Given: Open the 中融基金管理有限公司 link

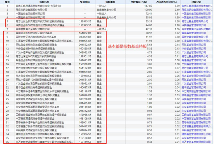Looking at the screenshot, I should (194, 130).
